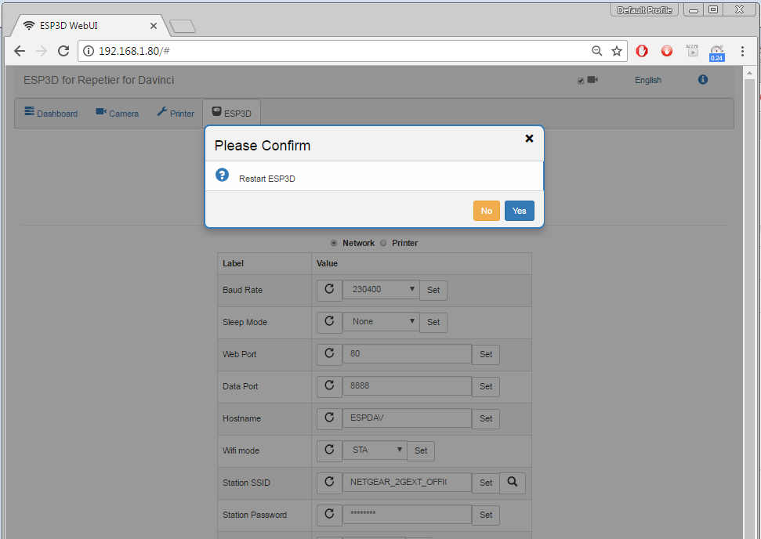
Task: Close the ESP3D WebUI browser tab
Action: [x=154, y=26]
